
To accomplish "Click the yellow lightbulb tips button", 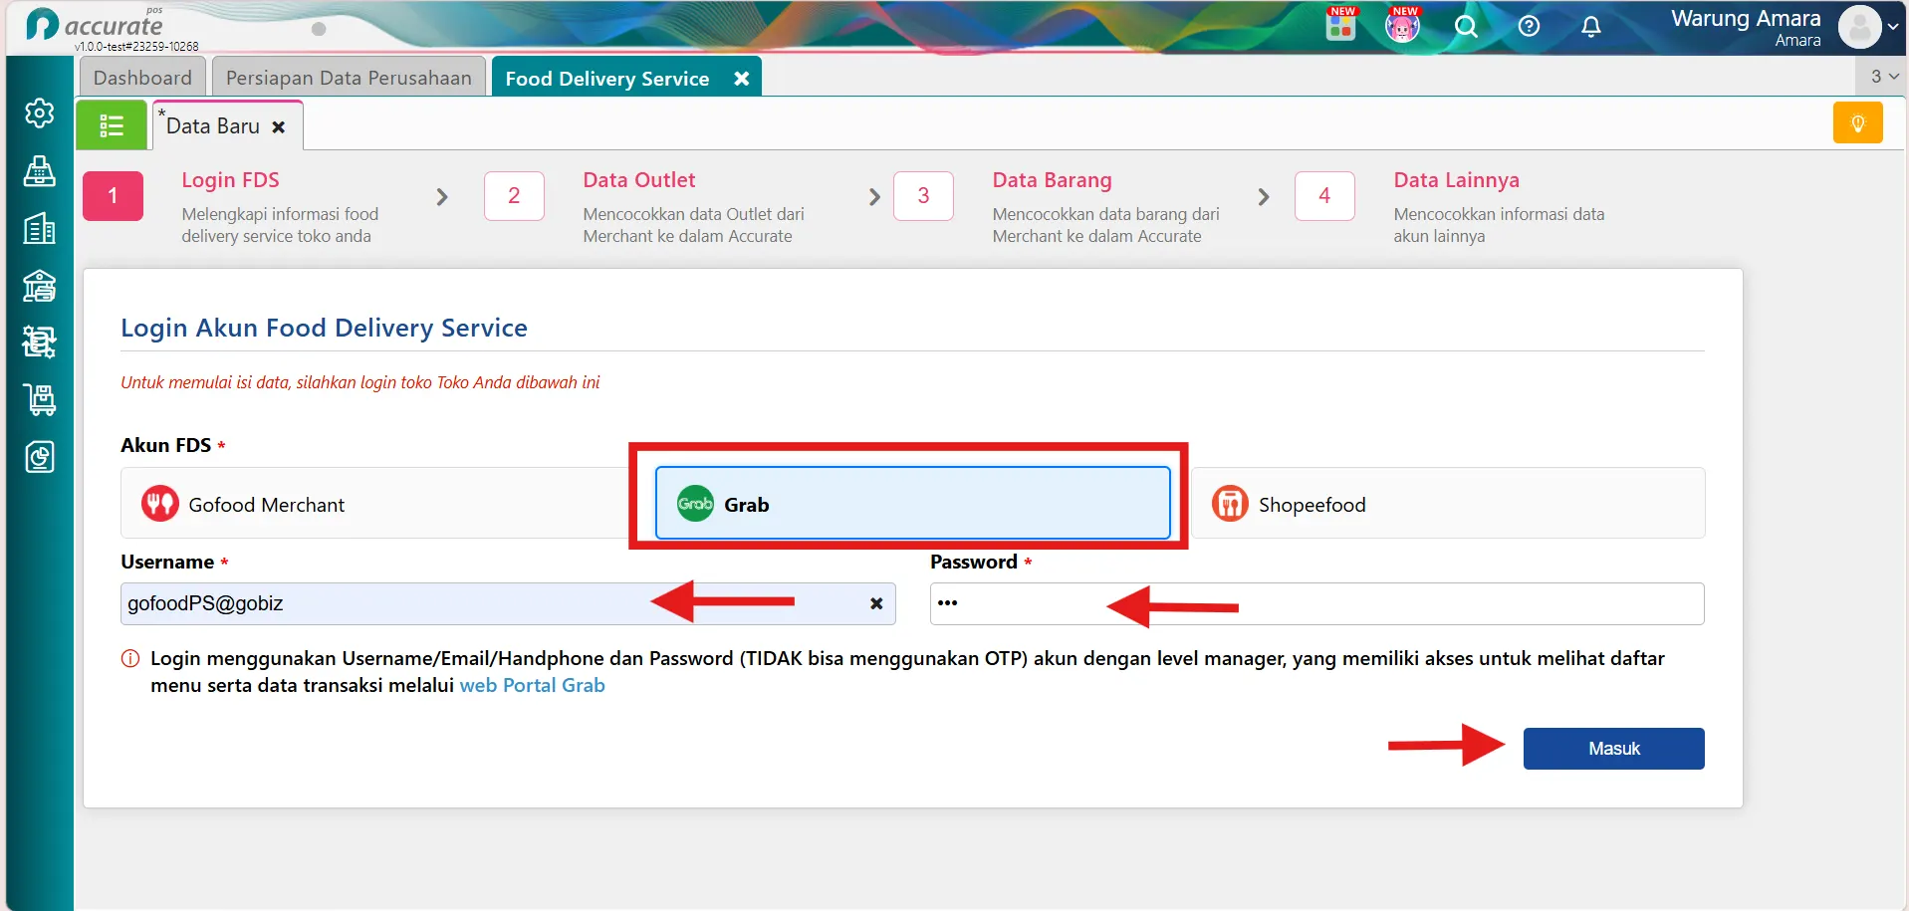I will 1857,123.
